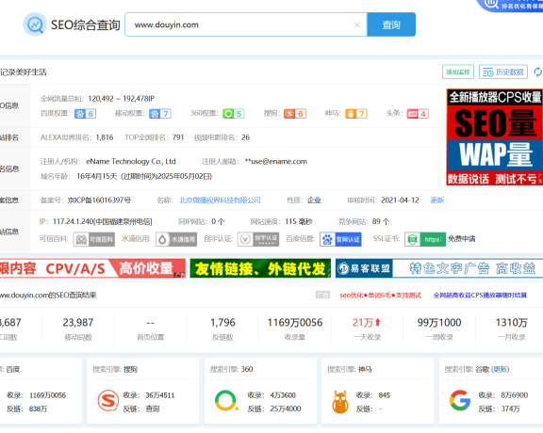Open the 易客联盟 ad banner

click(439, 268)
